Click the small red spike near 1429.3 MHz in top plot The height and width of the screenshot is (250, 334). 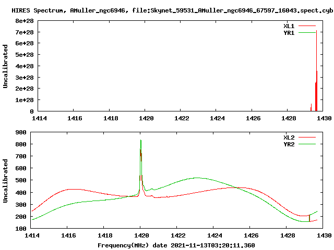311,107
